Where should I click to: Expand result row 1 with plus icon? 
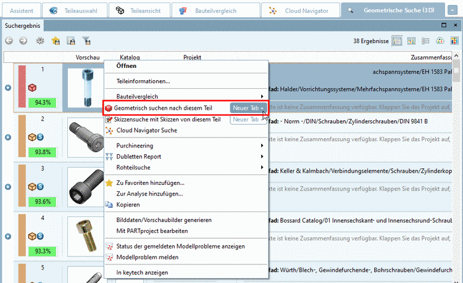pos(8,88)
